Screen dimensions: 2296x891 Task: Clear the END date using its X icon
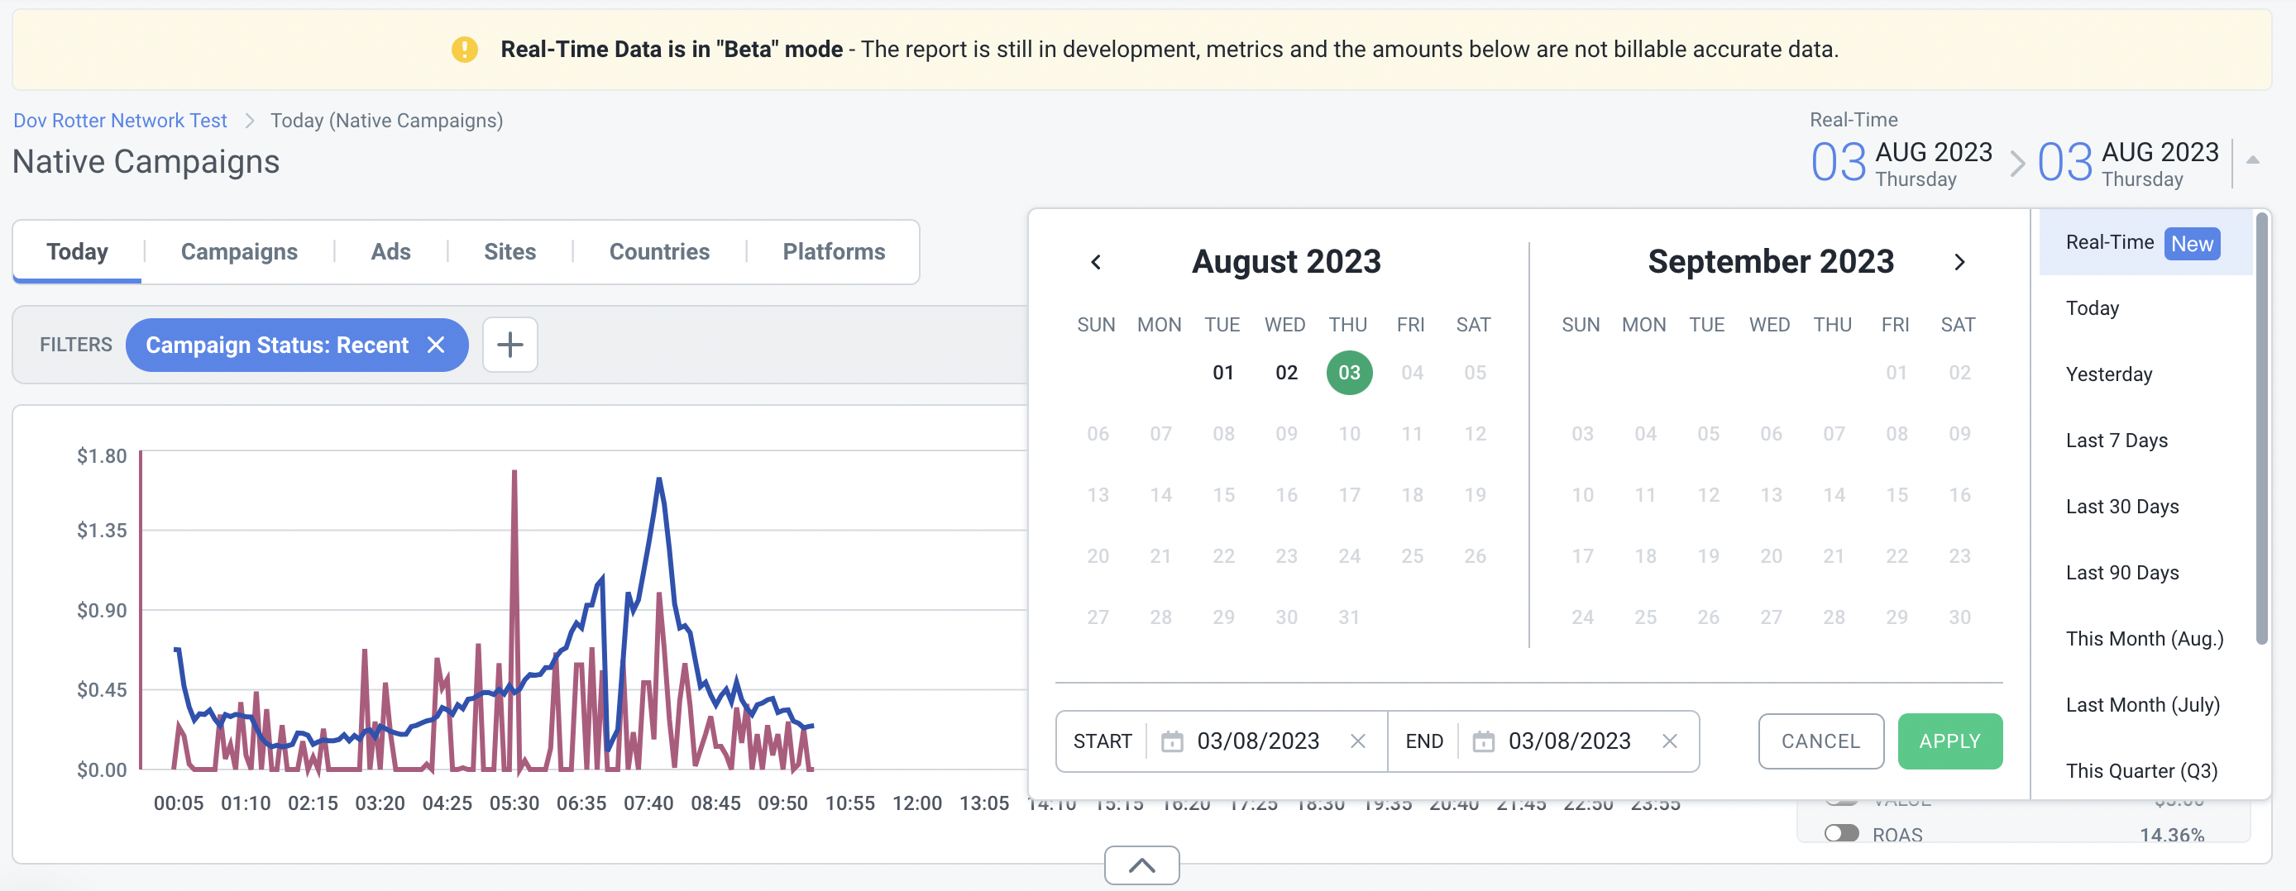point(1668,741)
